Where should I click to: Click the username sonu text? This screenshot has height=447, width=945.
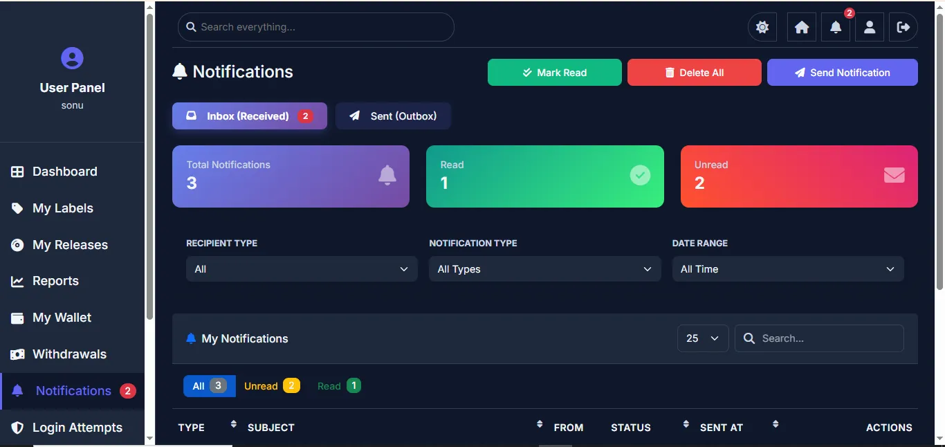pos(72,106)
